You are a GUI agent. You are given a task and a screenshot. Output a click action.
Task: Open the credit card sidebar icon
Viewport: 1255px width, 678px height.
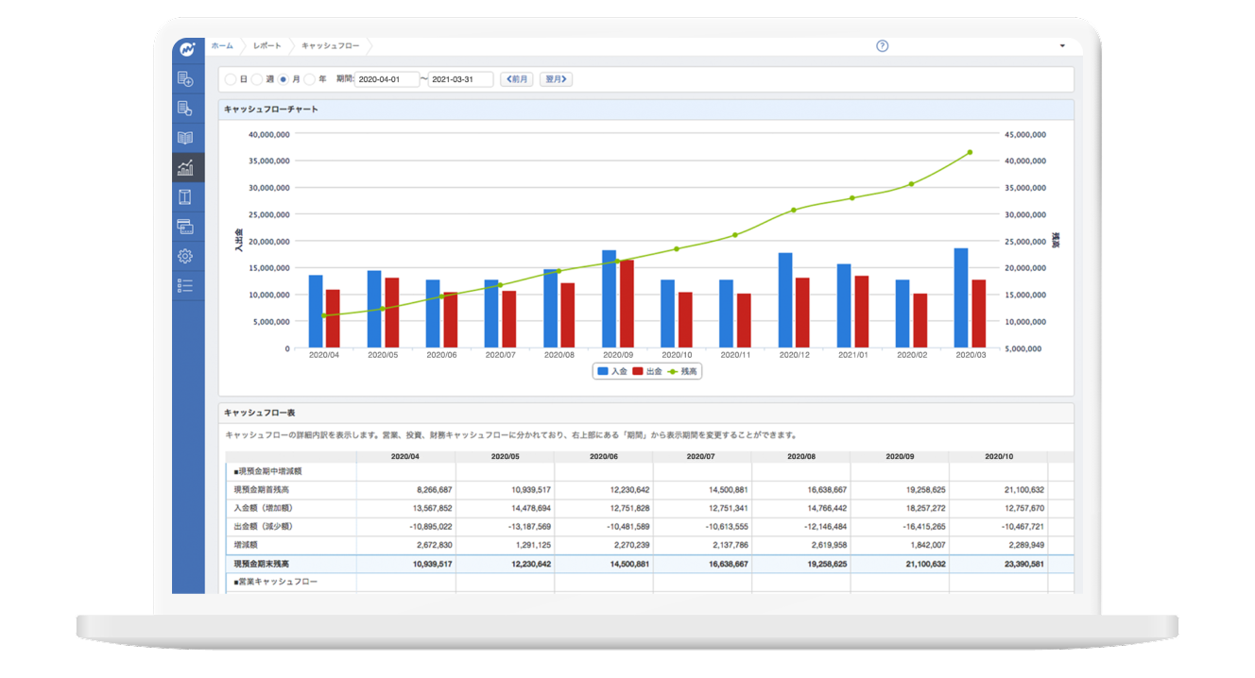185,227
